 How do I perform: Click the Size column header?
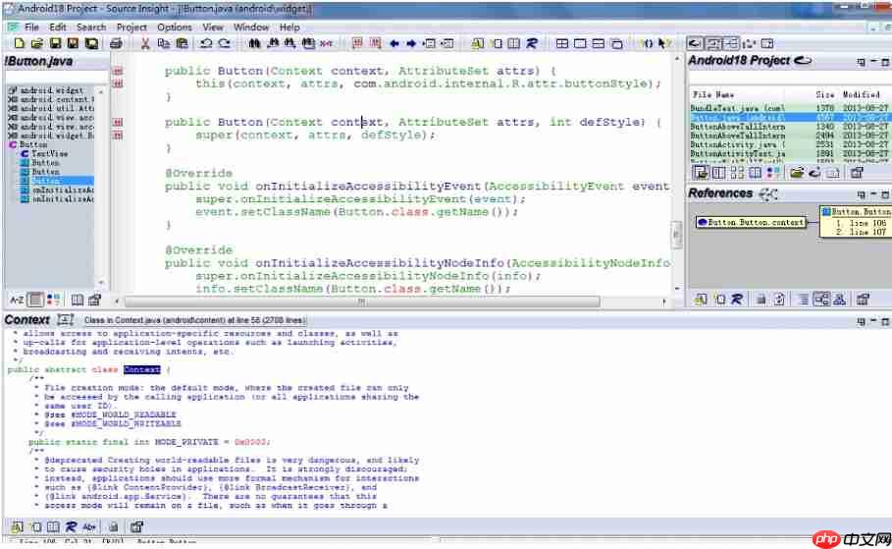825,94
